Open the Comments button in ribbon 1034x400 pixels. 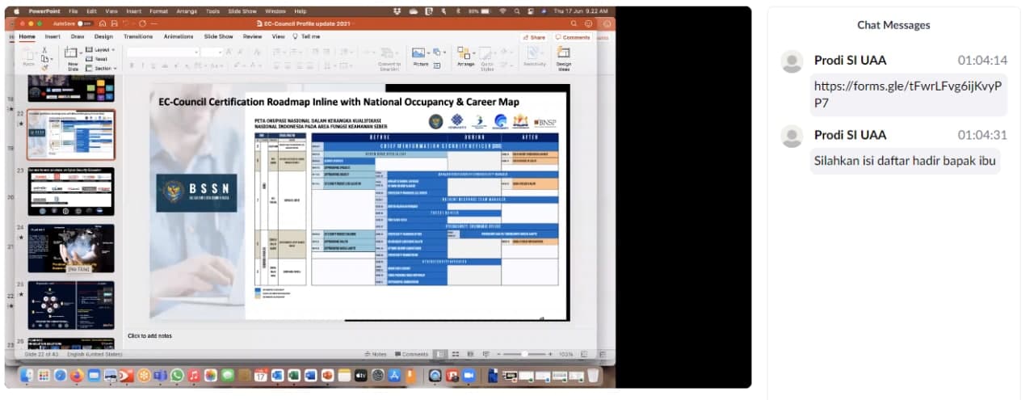573,37
